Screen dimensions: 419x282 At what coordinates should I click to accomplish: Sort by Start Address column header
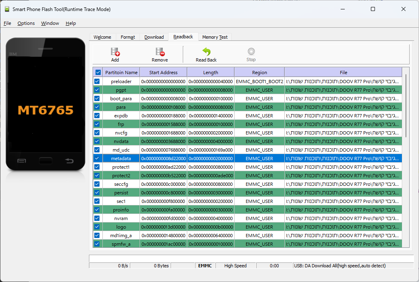pyautogui.click(x=163, y=73)
